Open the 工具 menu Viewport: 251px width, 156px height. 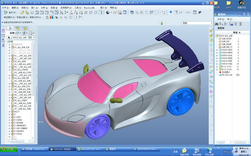[x=77, y=7]
